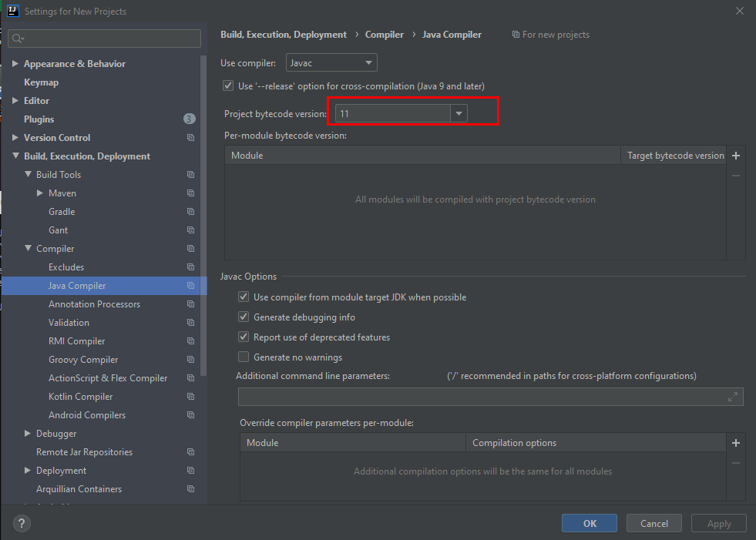Click the Project bytecode version text box
This screenshot has height=540, width=756.
(x=393, y=114)
